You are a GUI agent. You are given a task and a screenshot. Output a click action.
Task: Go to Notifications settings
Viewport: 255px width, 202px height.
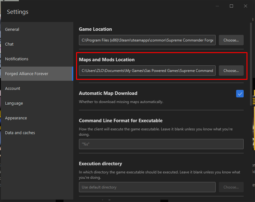(37, 59)
